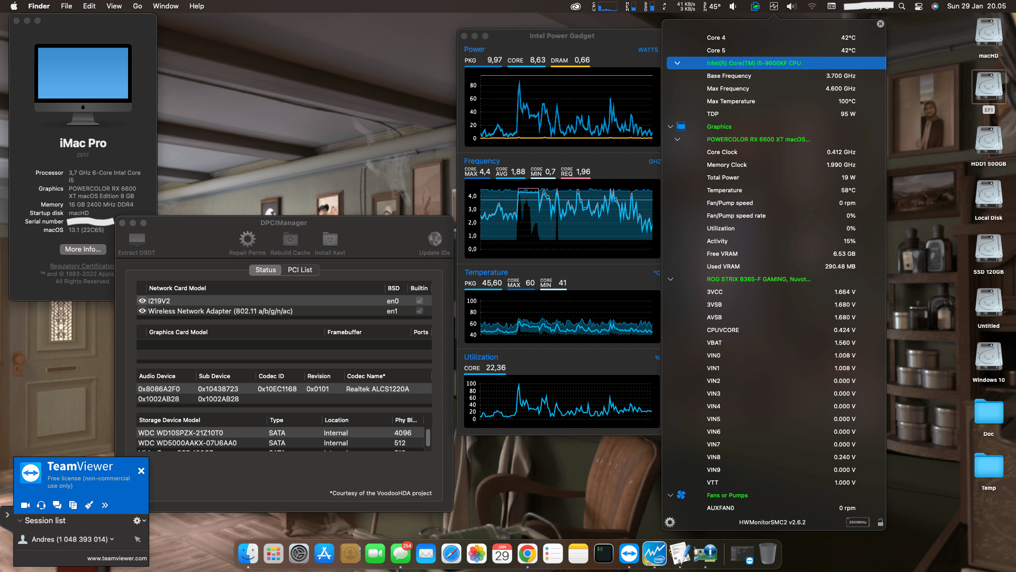This screenshot has width=1016, height=572.
Task: Toggle Builtin checkbox for Wireless Network Adapter
Action: (x=420, y=311)
